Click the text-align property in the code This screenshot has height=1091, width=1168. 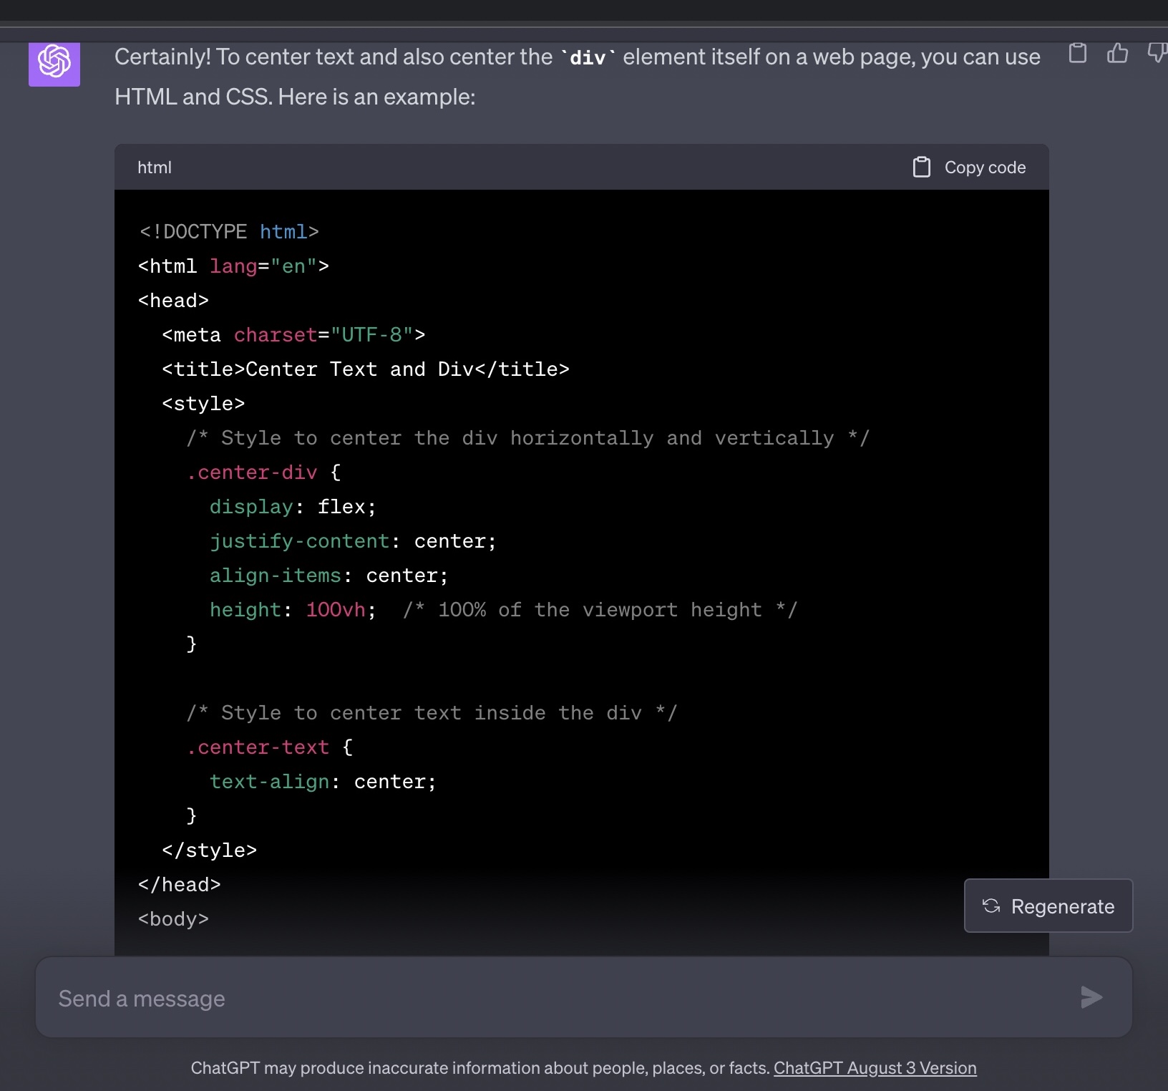[x=270, y=782]
